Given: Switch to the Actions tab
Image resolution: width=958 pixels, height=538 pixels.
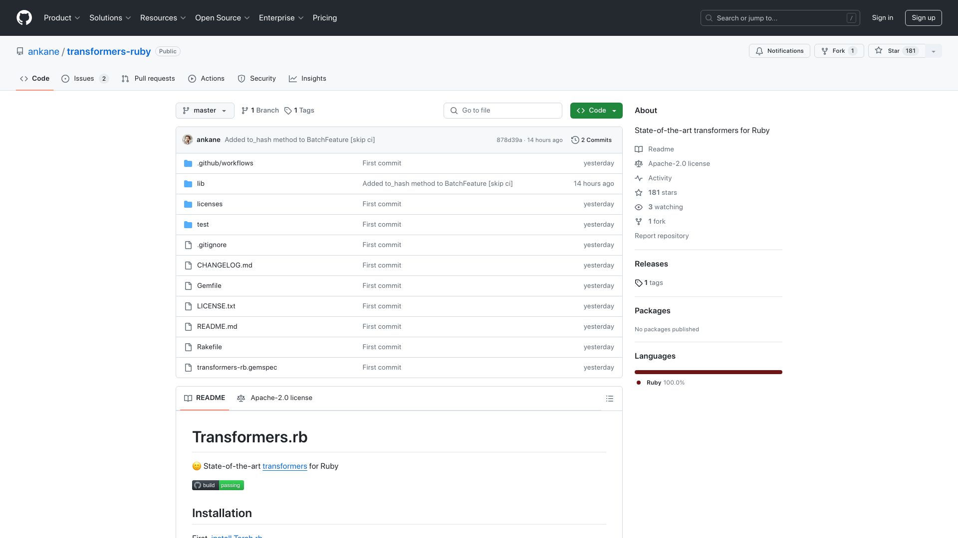Looking at the screenshot, I should tap(207, 79).
